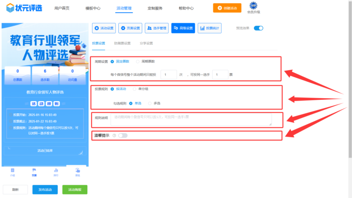Open 页面设置 gear button

click(x=130, y=28)
